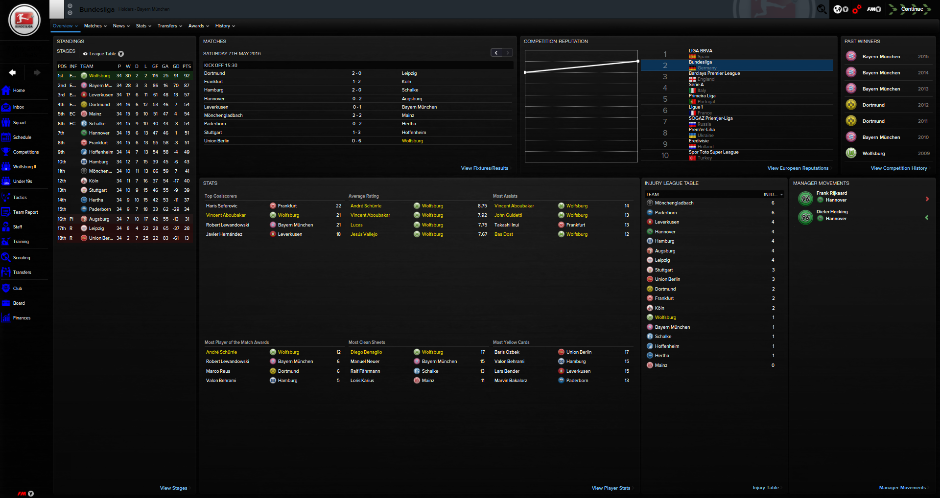Open the News menu
The width and height of the screenshot is (940, 498).
121,26
